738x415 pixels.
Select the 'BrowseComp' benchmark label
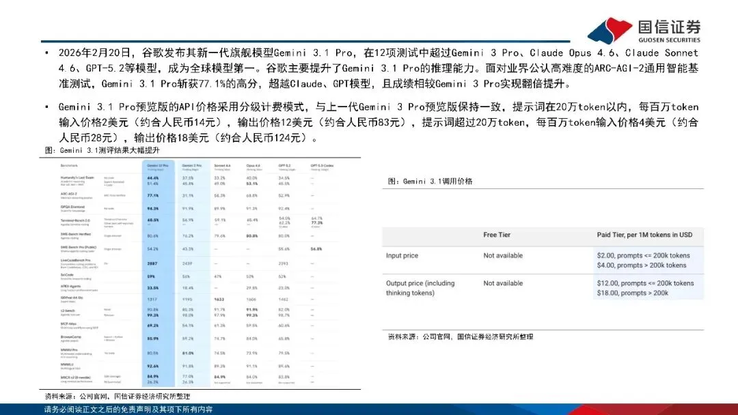tap(70, 337)
